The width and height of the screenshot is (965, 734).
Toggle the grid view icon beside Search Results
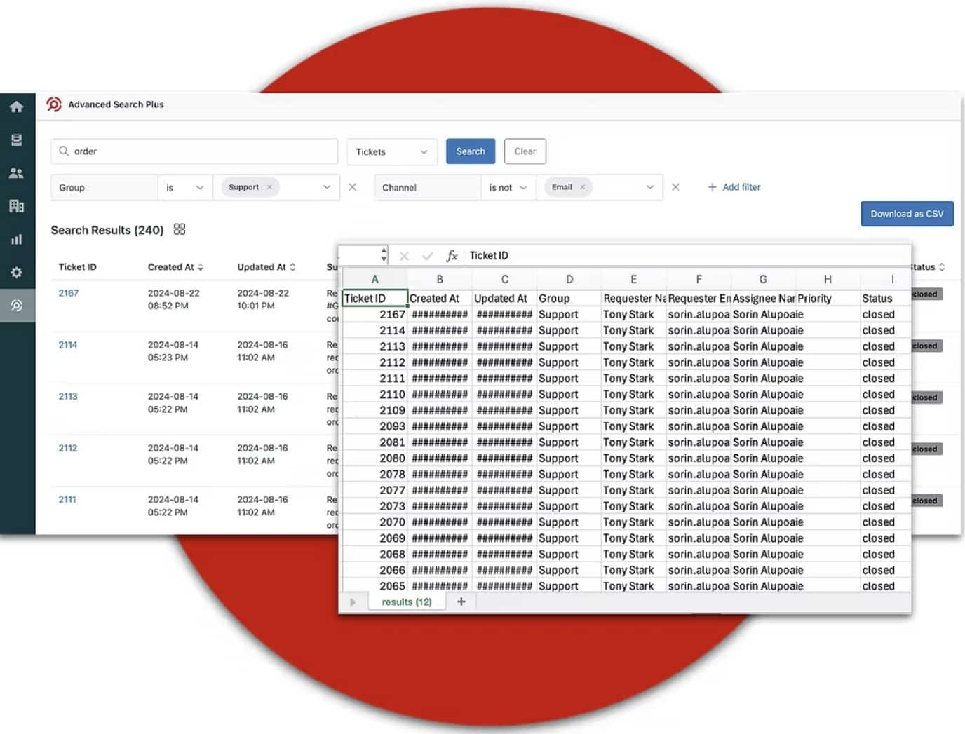(180, 229)
